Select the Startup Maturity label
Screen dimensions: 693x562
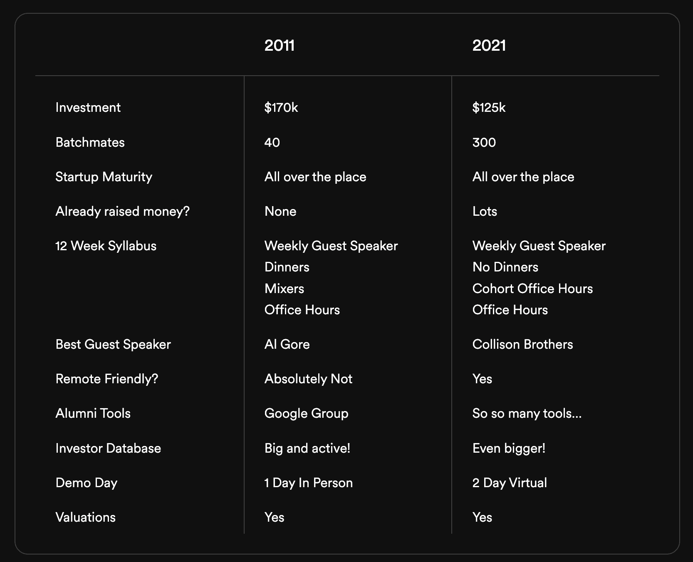click(104, 177)
